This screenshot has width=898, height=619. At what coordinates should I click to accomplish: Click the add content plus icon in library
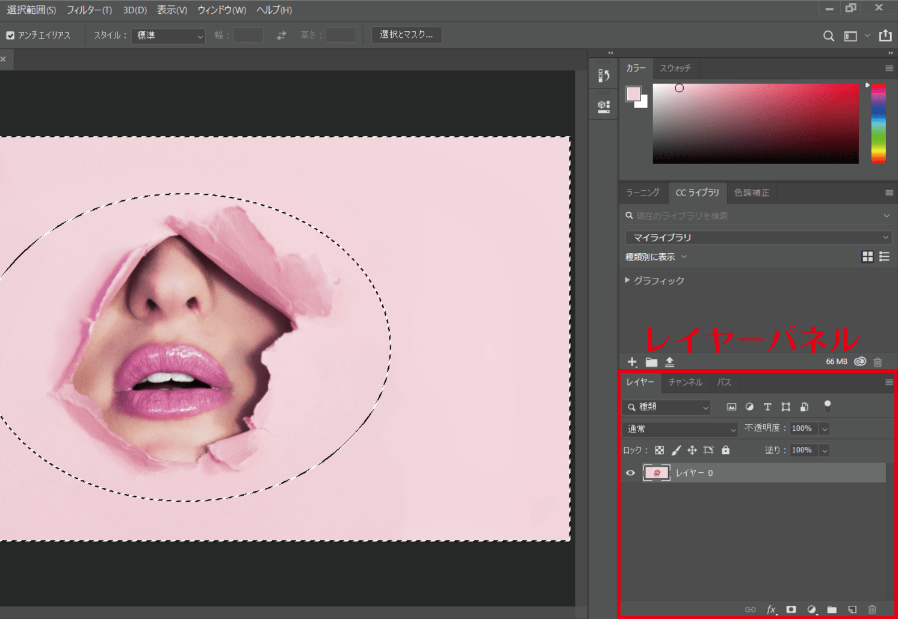pos(632,362)
